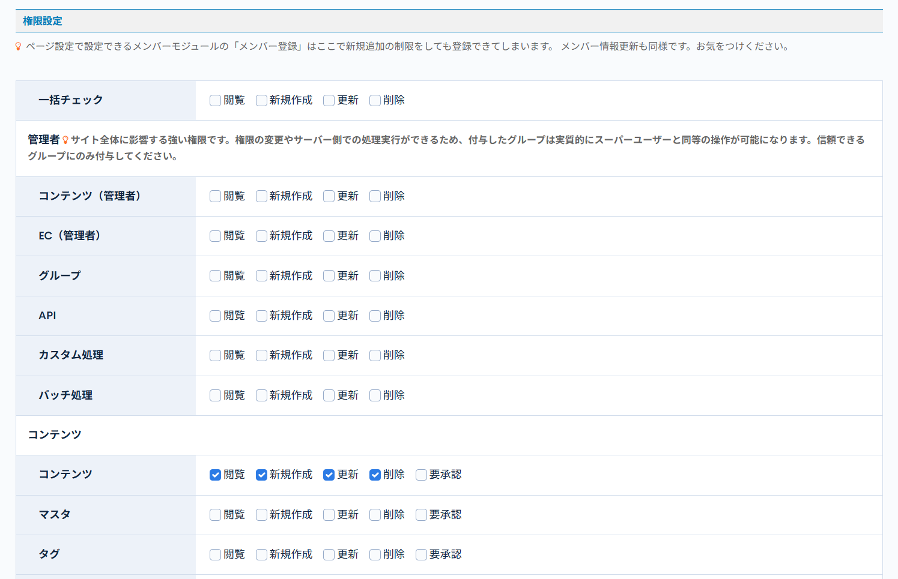Enable 削除 for コンテンツ（管理者）
The height and width of the screenshot is (579, 898).
tap(375, 196)
